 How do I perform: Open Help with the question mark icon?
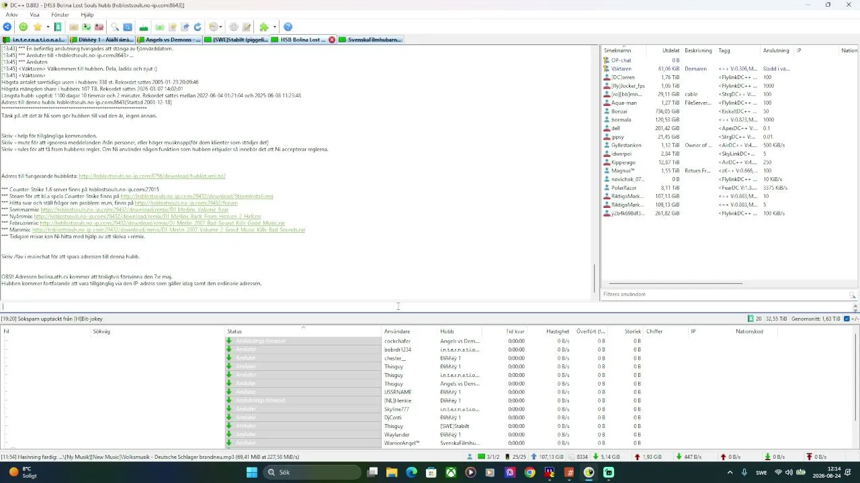tap(288, 27)
